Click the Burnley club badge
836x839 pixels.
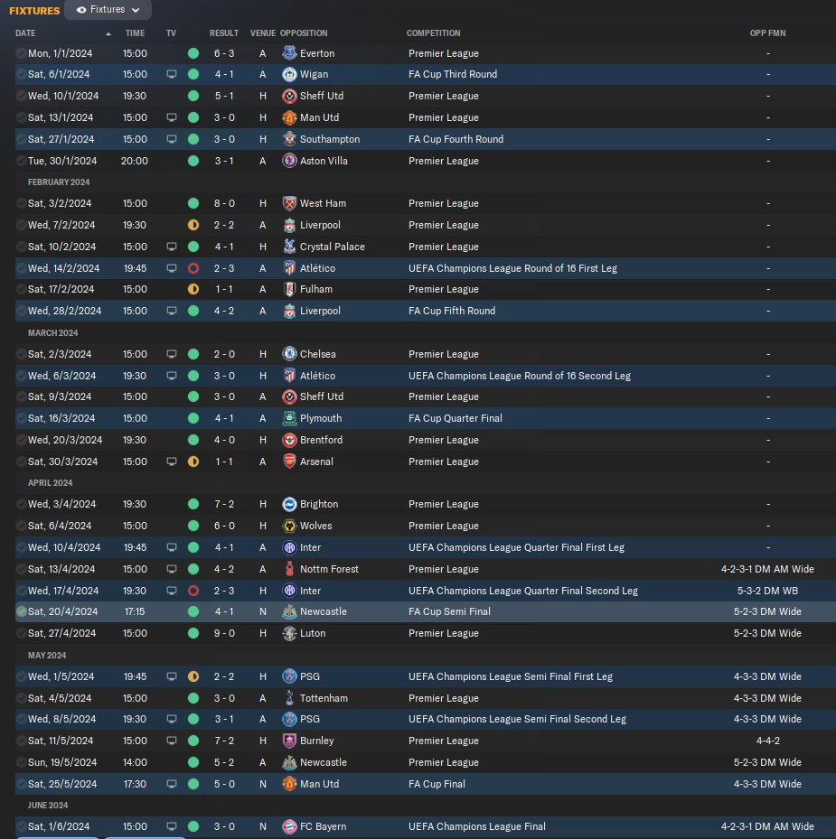coord(289,741)
